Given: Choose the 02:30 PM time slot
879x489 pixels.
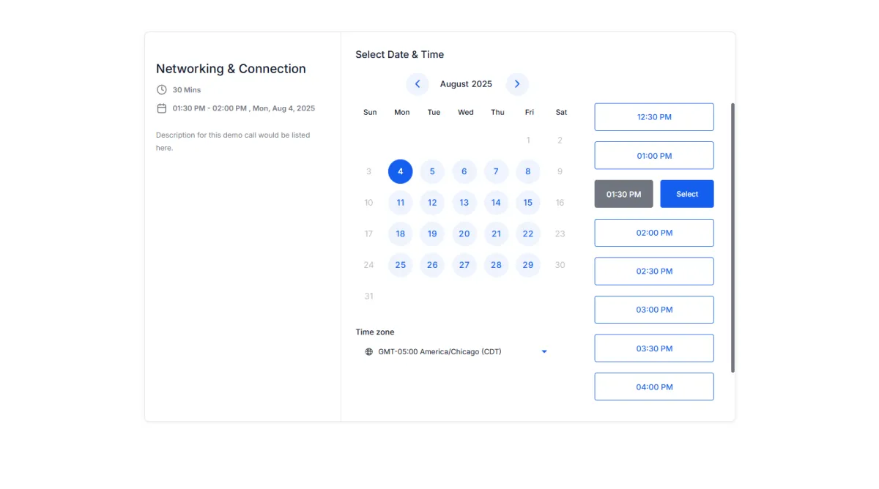Looking at the screenshot, I should click(654, 272).
